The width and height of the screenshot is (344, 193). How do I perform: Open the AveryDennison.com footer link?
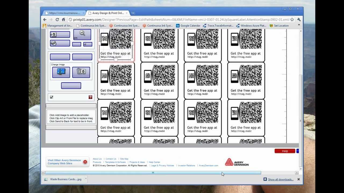(x=209, y=166)
